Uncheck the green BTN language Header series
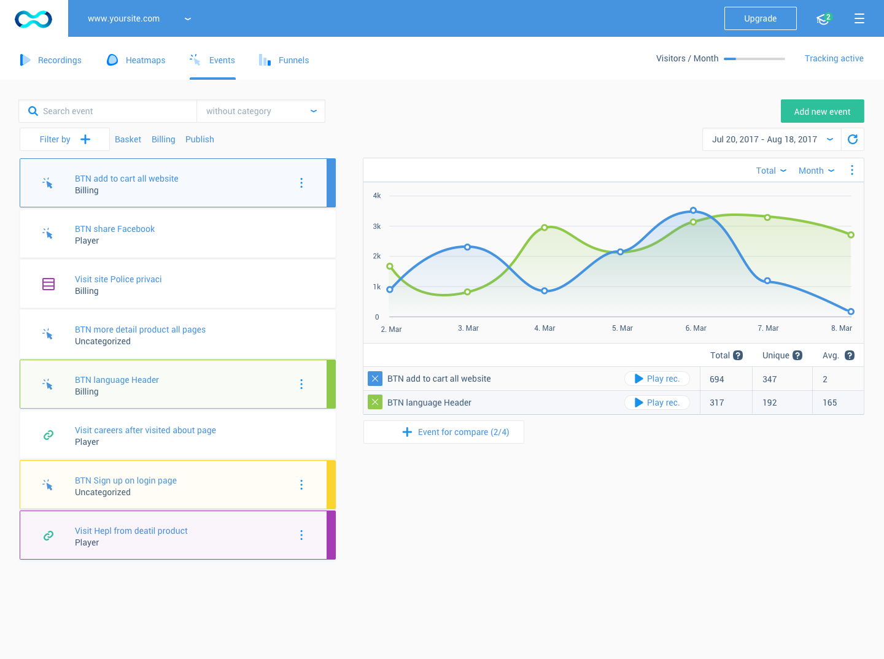 point(375,403)
